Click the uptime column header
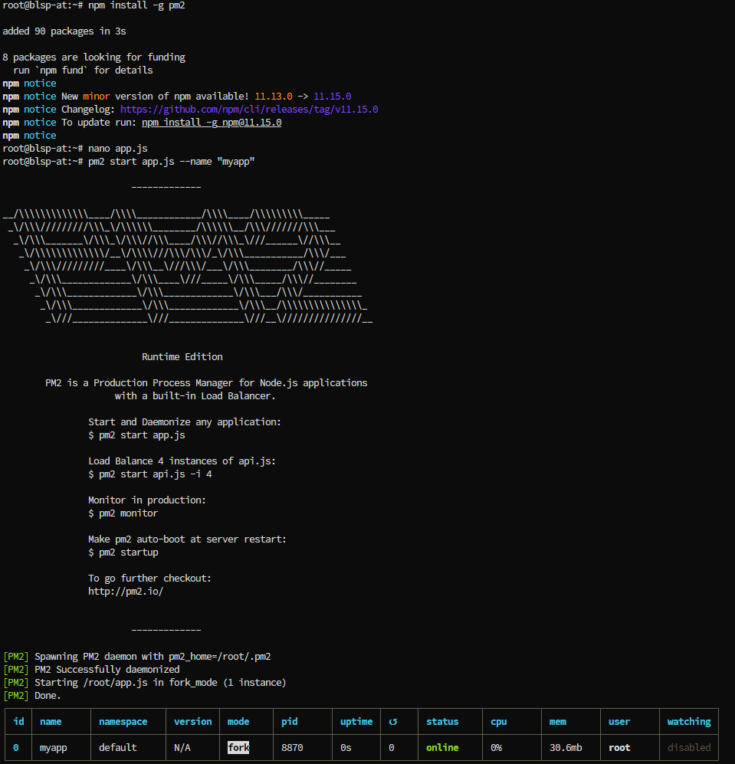Image resolution: width=735 pixels, height=764 pixels. pyautogui.click(x=356, y=722)
